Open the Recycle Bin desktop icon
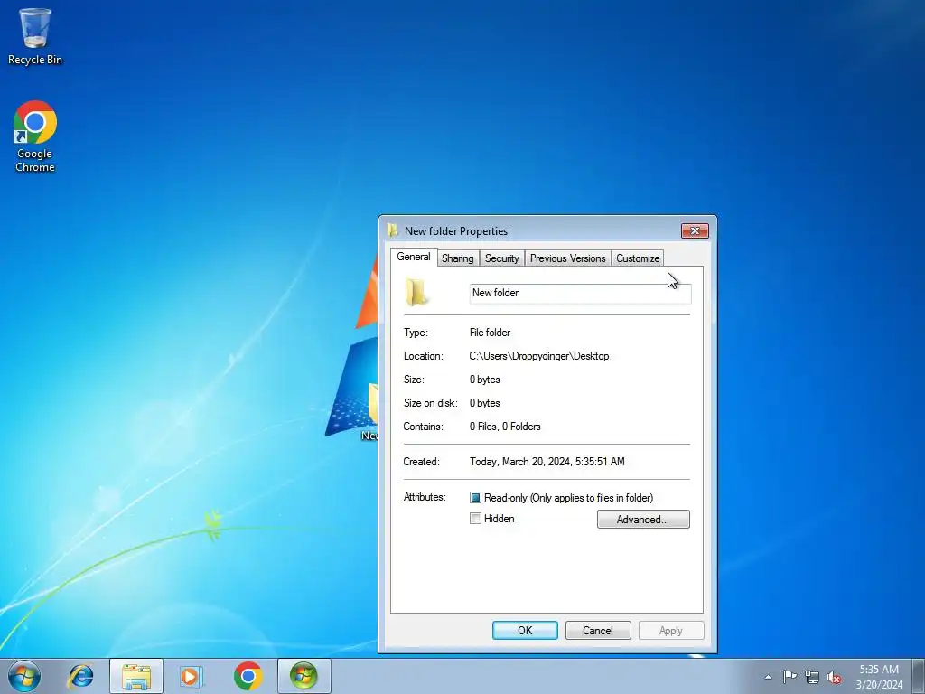Viewport: 925px width, 694px height. pos(35,35)
